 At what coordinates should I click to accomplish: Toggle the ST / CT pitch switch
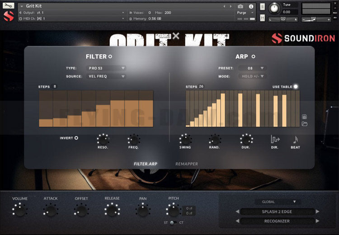click(173, 222)
